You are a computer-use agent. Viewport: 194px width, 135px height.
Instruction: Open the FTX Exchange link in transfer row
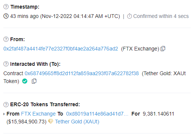[38, 114]
